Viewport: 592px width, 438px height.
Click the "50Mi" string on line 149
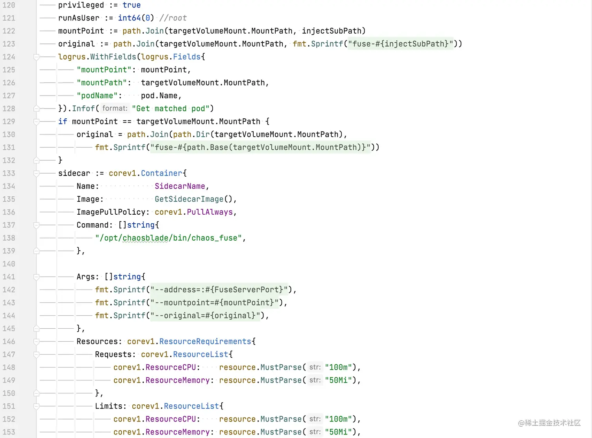338,380
